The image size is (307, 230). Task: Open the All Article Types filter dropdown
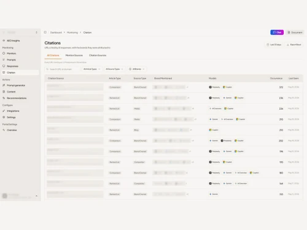(x=91, y=69)
